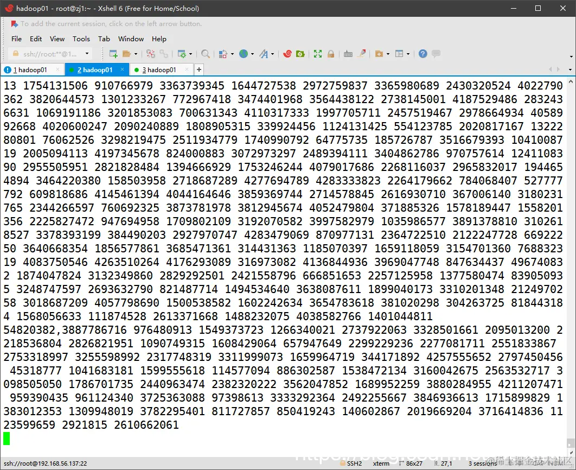
Task: Expand the folder transfer dropdown arrow
Action: click(x=388, y=54)
